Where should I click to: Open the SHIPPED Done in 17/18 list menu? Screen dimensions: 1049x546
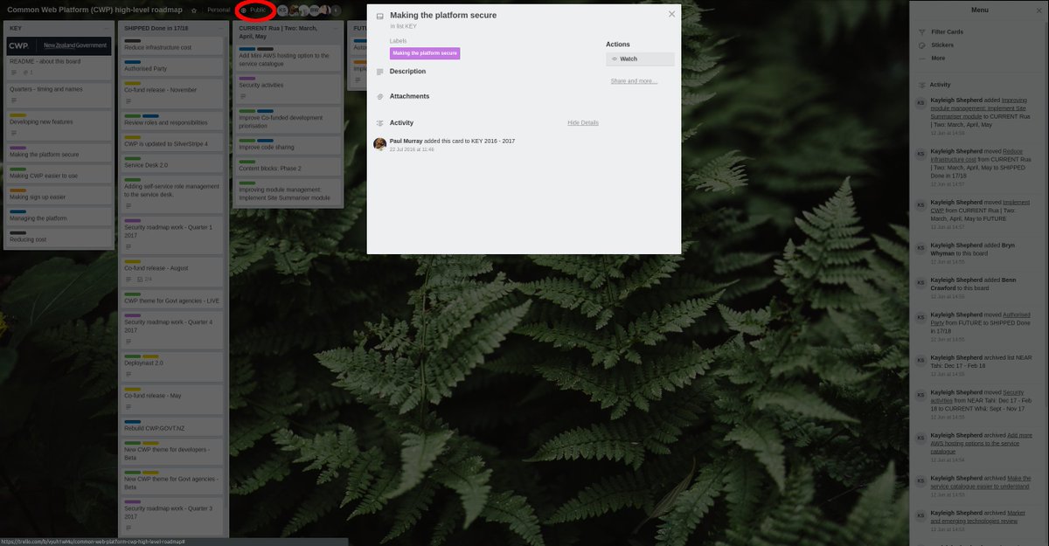tap(221, 28)
